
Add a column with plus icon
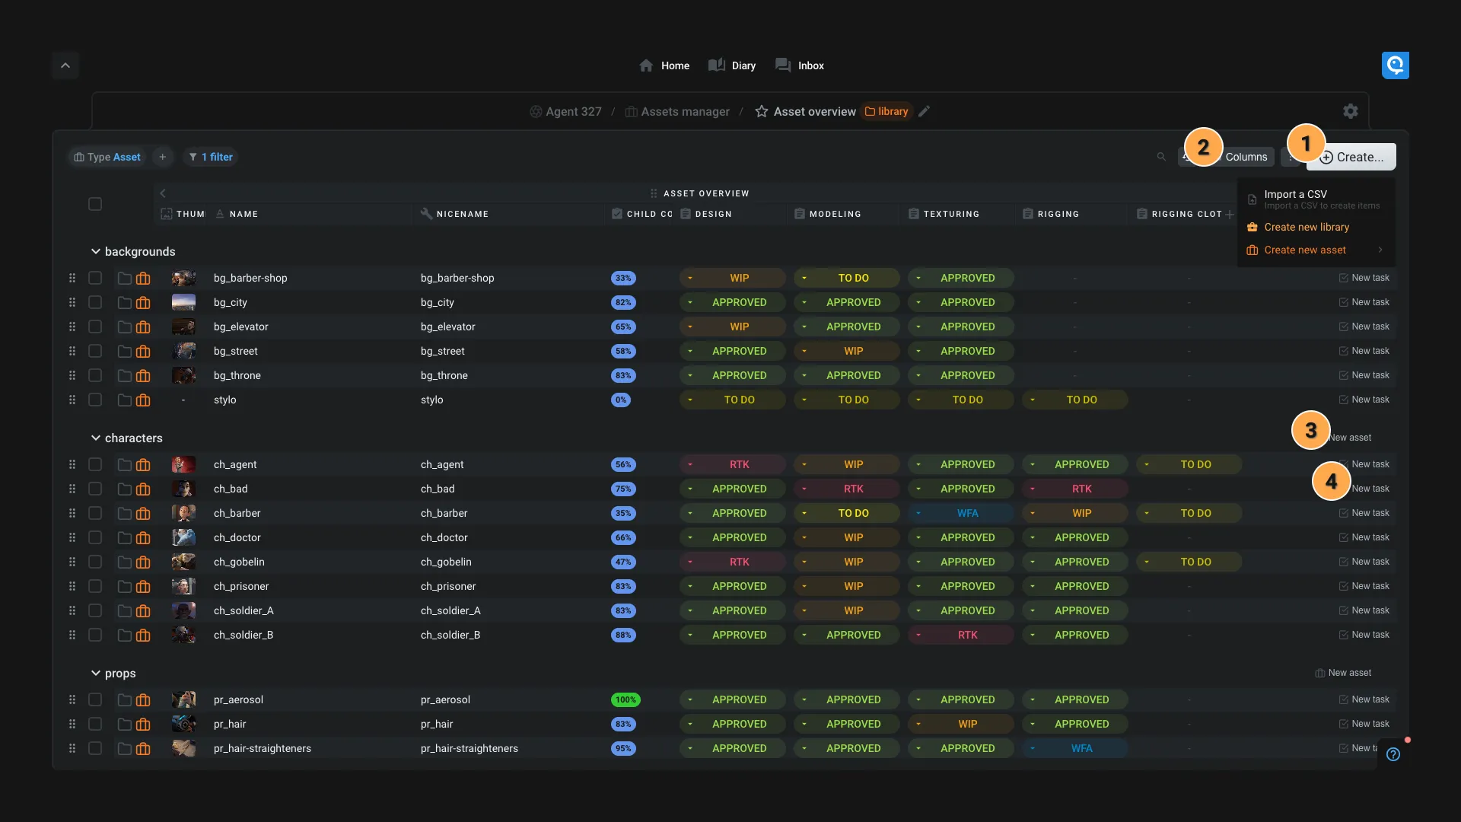tap(1230, 214)
